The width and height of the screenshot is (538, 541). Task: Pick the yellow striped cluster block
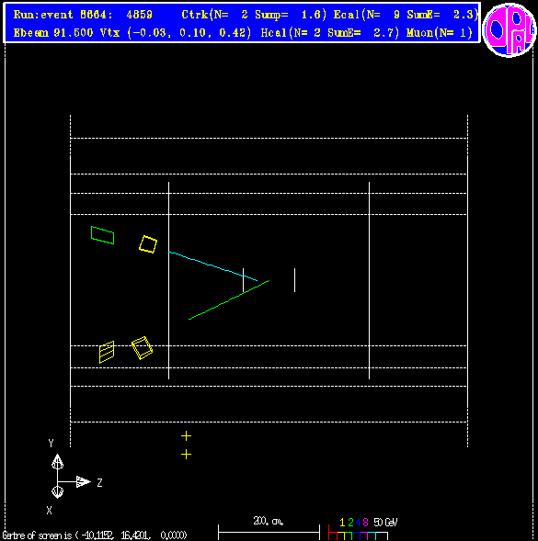coord(107,352)
